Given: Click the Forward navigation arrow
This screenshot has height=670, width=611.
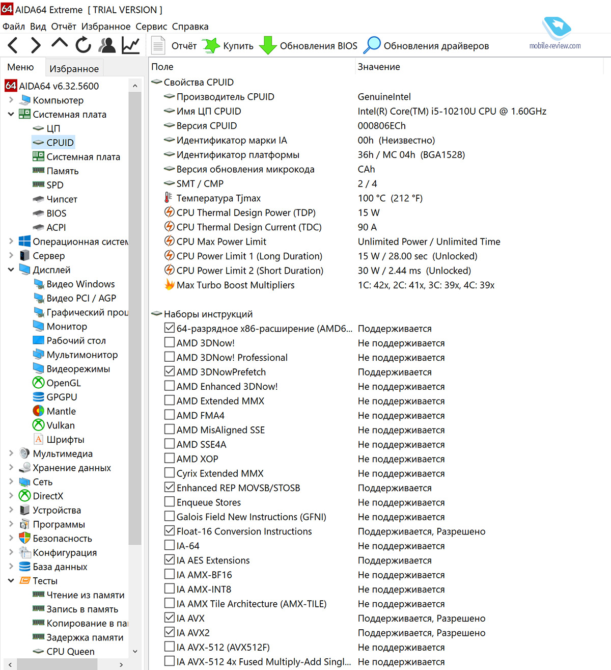Looking at the screenshot, I should [x=36, y=45].
